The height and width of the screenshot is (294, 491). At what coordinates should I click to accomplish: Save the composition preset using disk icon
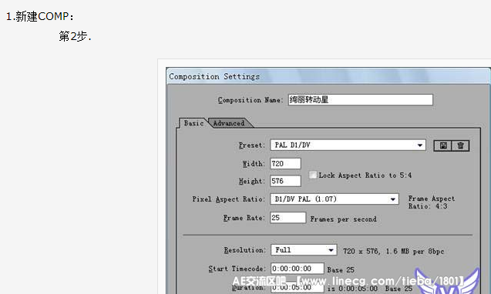click(x=442, y=145)
